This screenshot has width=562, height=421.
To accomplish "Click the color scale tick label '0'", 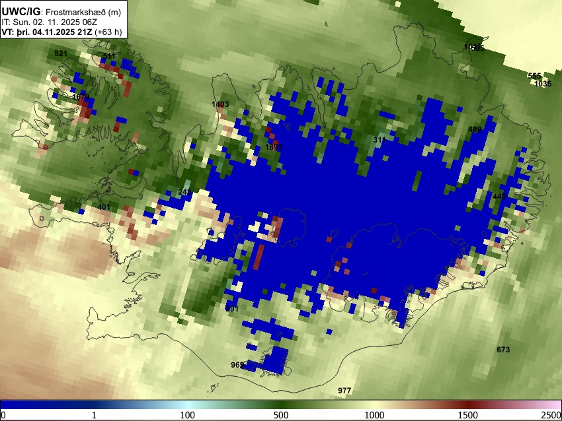I will [x=3, y=415].
